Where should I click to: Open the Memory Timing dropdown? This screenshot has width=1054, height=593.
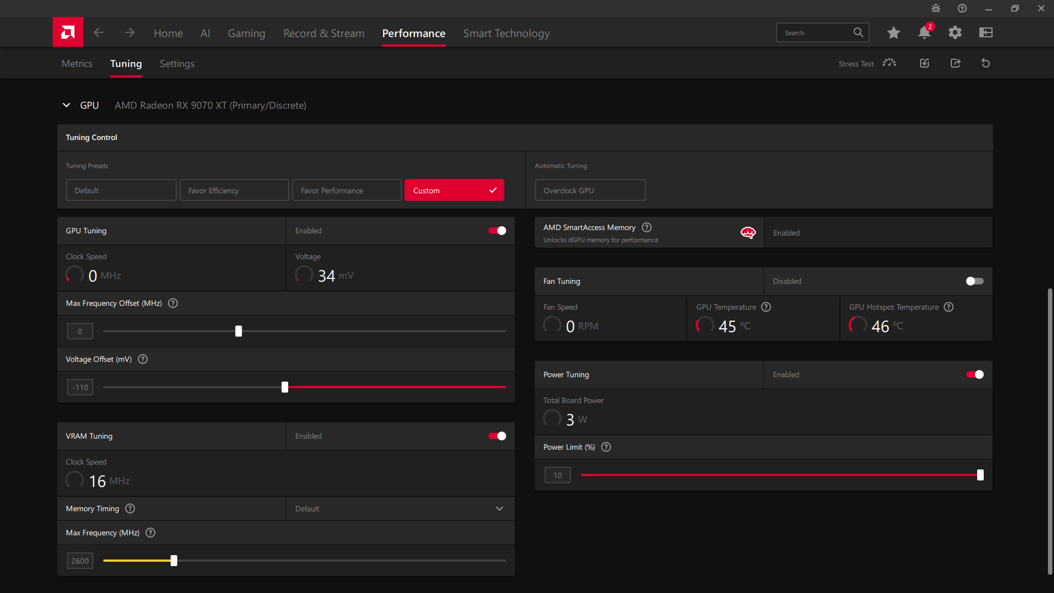pyautogui.click(x=400, y=508)
